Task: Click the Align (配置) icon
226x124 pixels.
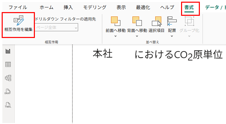Action: pos(172,21)
